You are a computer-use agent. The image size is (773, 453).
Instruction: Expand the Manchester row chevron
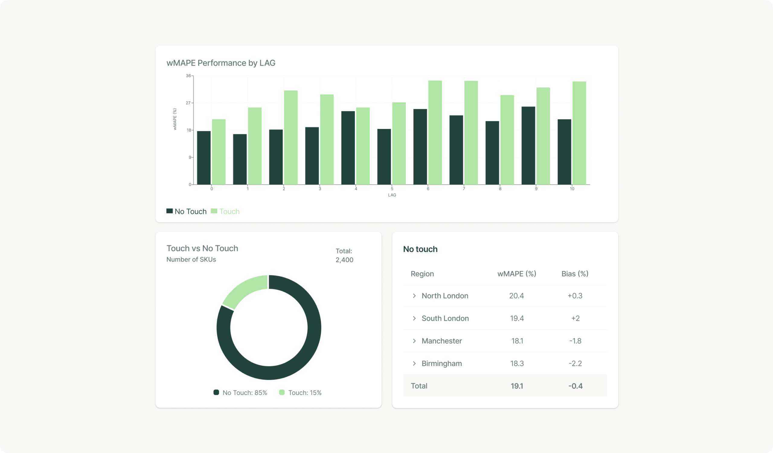coord(414,341)
